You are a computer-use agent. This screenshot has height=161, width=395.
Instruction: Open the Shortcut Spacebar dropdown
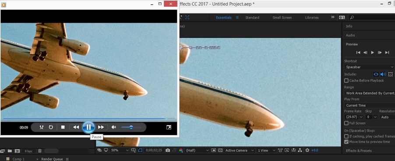click(369, 67)
